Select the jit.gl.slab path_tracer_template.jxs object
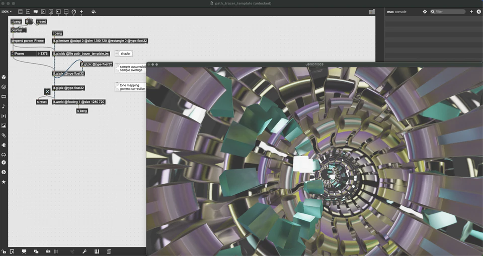Image resolution: width=483 pixels, height=256 pixels. pyautogui.click(x=80, y=54)
